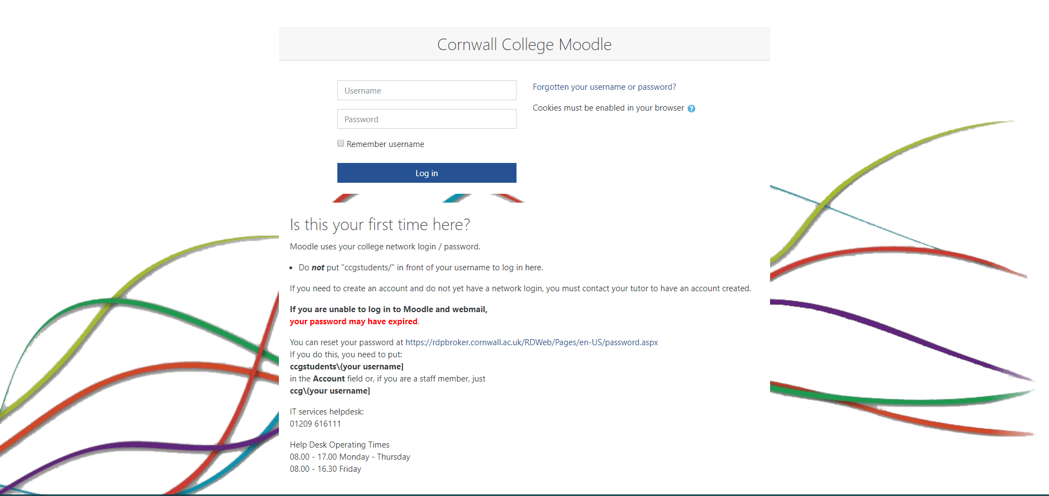Open the rdpbroker password reset URL
1049x496 pixels.
tap(531, 342)
